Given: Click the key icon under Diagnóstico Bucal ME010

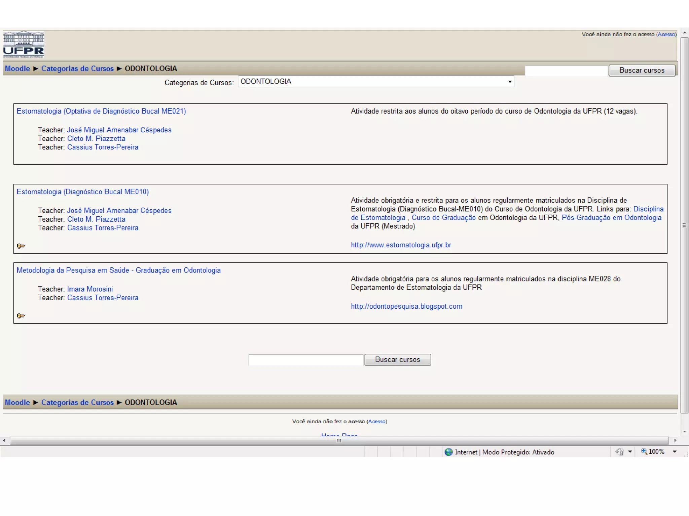Looking at the screenshot, I should [21, 246].
